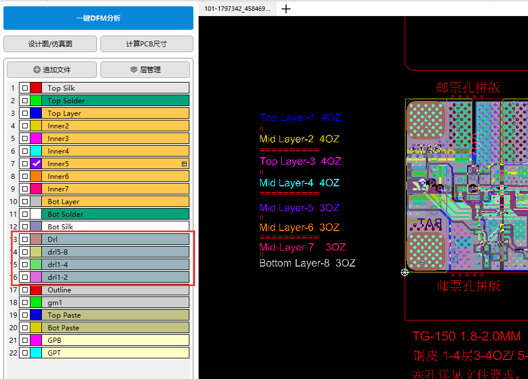Select the drl1-4 drill layer row

[115, 265]
